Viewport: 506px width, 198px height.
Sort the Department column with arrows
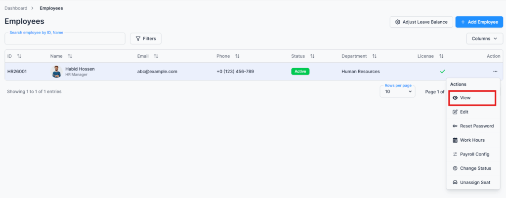(x=374, y=56)
